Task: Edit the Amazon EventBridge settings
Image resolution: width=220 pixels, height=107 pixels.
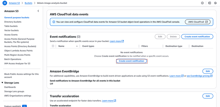Action: tap(208, 71)
